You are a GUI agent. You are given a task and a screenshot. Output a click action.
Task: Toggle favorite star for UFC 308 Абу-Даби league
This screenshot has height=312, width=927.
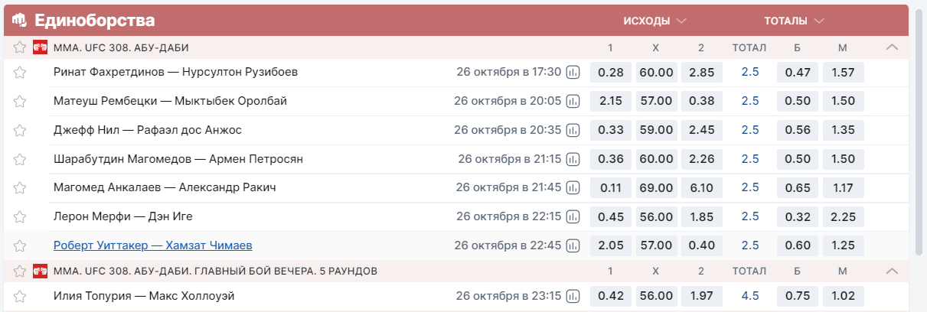(20, 47)
